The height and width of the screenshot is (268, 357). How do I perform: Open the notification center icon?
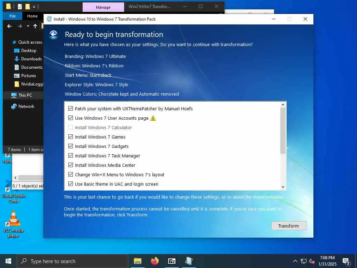point(346,261)
